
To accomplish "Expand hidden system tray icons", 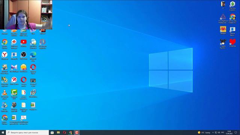I will 213,132.
